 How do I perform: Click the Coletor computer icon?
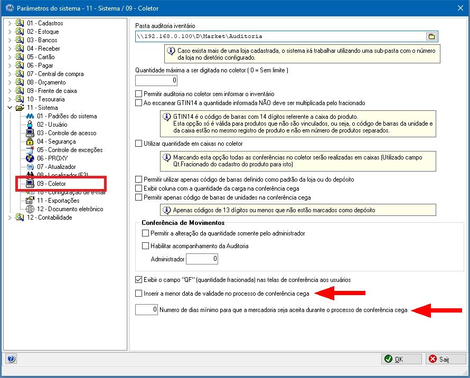click(x=30, y=183)
